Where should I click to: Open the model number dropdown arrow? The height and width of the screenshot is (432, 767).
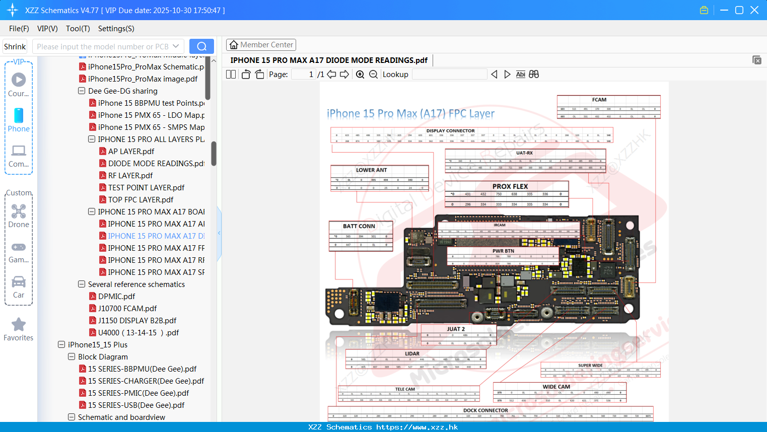click(x=176, y=46)
